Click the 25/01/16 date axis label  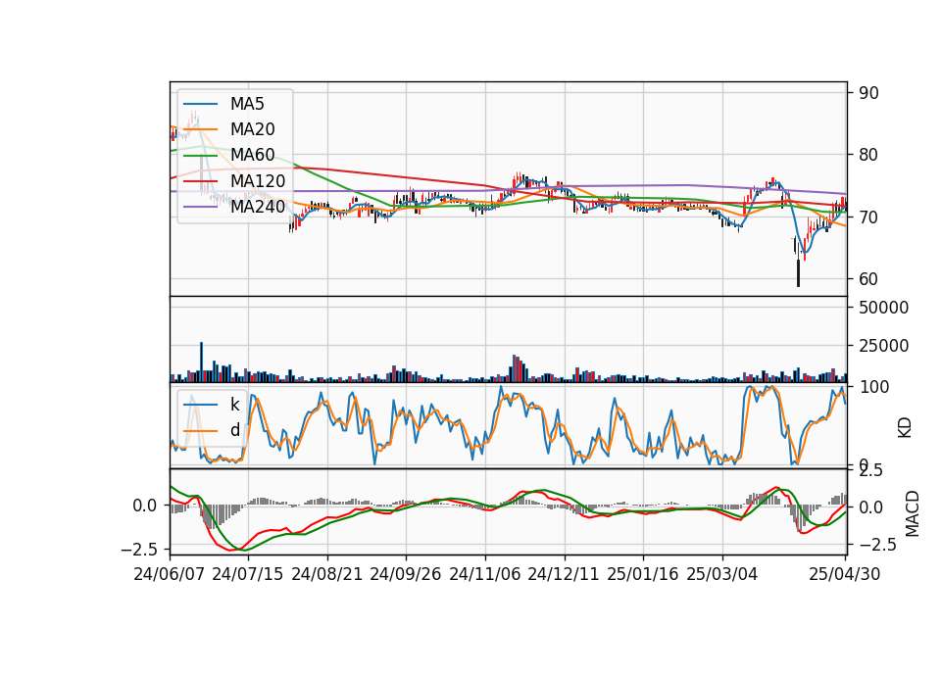[x=643, y=574]
